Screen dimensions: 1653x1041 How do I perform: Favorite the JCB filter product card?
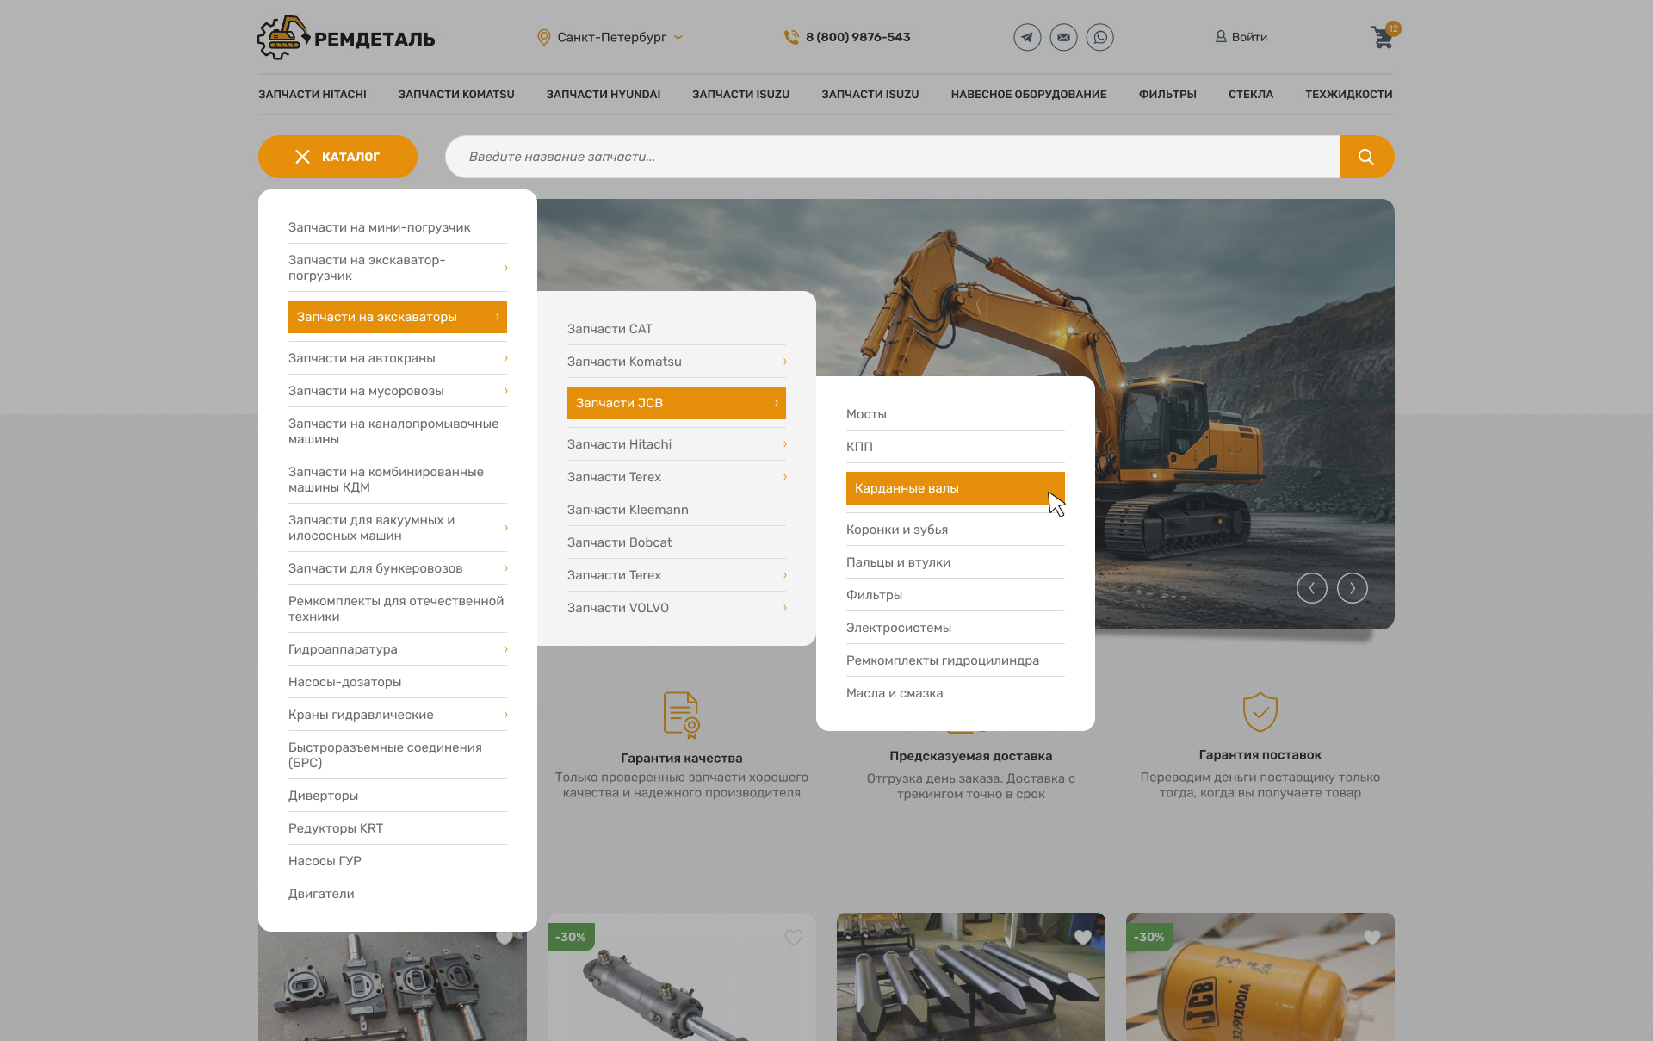(1372, 937)
